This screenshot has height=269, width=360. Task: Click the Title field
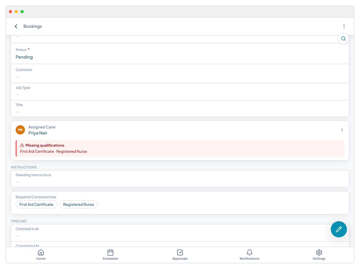tap(180, 108)
